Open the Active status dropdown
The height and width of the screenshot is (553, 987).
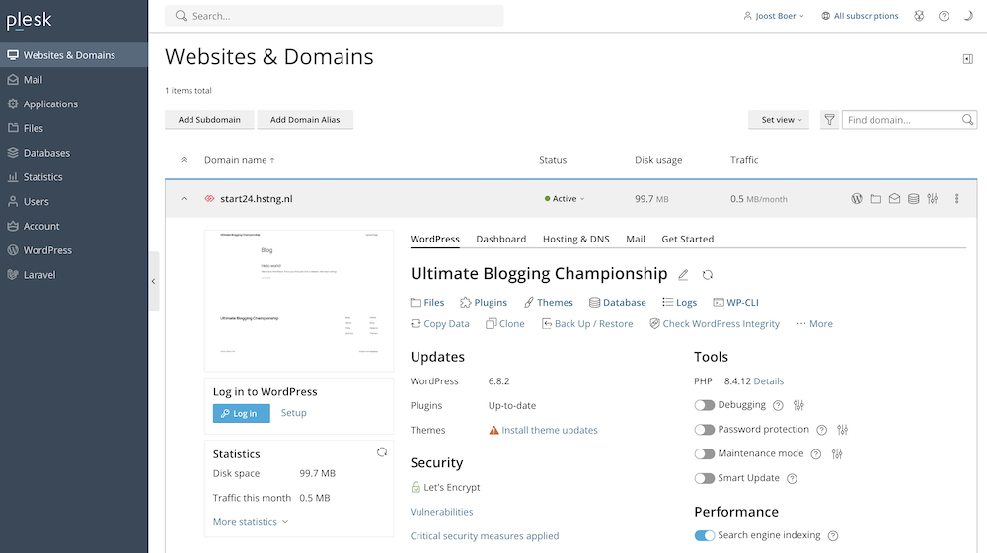[x=565, y=198]
